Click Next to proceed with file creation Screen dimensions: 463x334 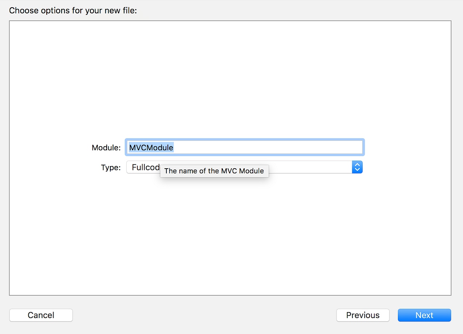pyautogui.click(x=424, y=315)
